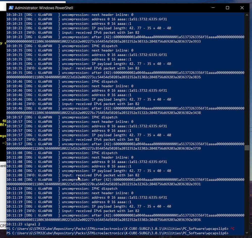The height and width of the screenshot is (238, 252).
Task: Click the last empty PS prompt line
Action: coord(117,233)
